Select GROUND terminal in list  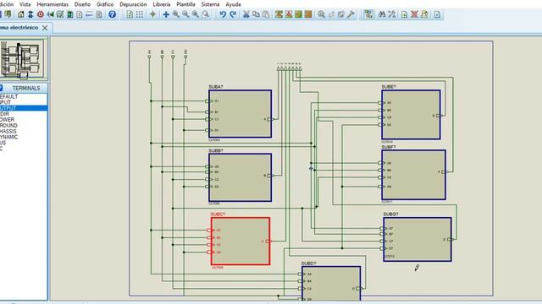(24, 126)
